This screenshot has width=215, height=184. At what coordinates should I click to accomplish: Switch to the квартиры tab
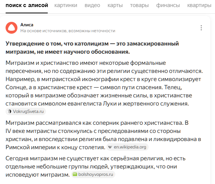199,5
